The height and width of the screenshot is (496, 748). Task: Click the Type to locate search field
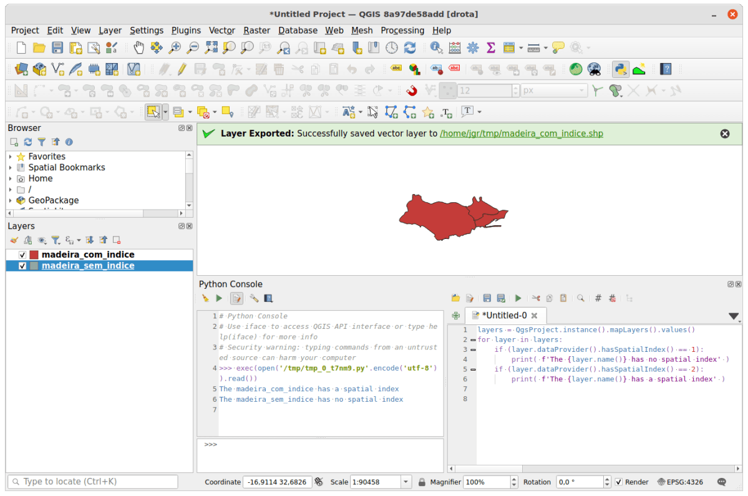(92, 482)
